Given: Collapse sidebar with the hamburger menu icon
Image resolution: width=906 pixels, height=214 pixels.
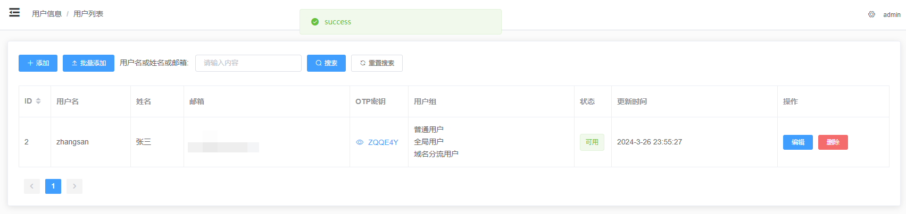Looking at the screenshot, I should (x=14, y=13).
